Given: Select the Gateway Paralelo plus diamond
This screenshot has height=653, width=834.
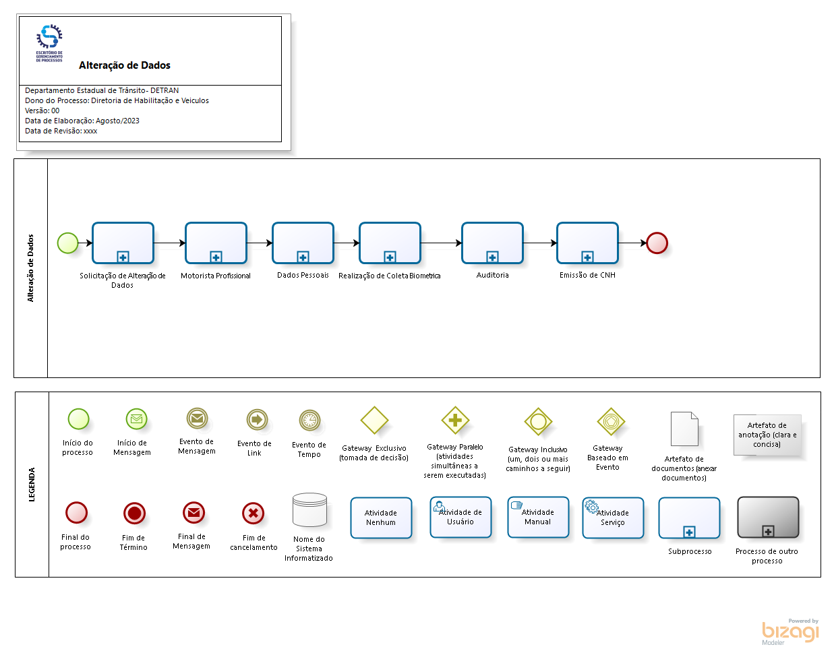Looking at the screenshot, I should (x=455, y=421).
